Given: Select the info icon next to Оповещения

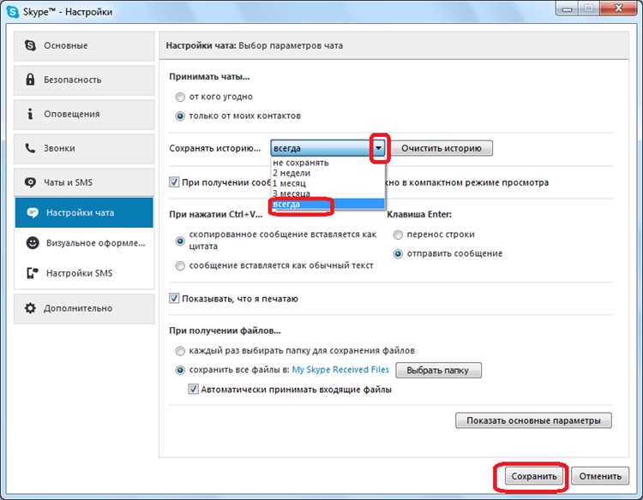Looking at the screenshot, I should [30, 113].
